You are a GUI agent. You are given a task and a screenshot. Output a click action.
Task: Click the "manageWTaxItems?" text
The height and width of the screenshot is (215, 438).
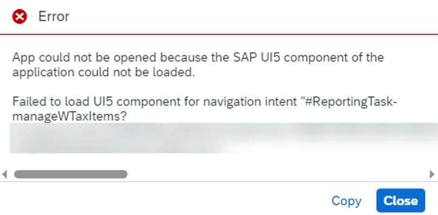tap(70, 116)
